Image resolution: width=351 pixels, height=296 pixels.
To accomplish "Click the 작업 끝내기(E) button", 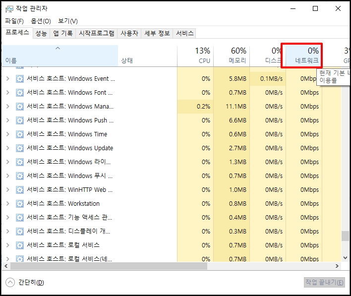I will (x=324, y=282).
